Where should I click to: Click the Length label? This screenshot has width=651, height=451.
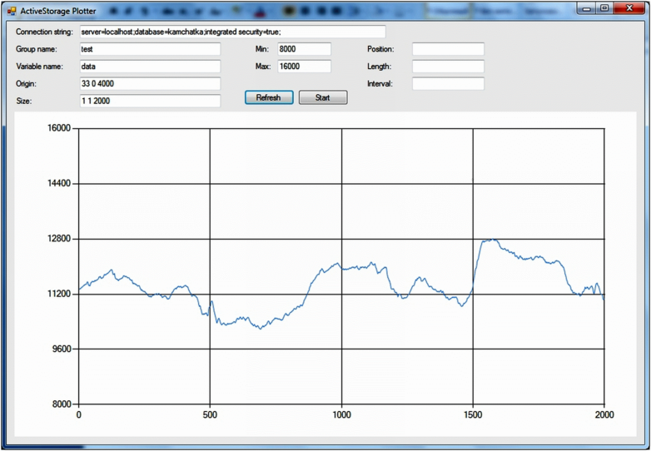379,67
